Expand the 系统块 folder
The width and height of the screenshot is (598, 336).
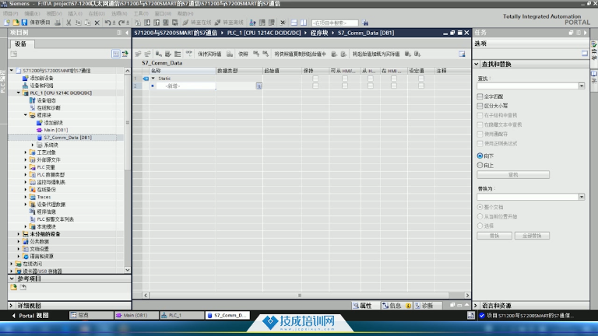(33, 145)
